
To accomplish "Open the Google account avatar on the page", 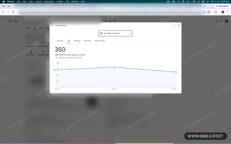I will pos(227,21).
